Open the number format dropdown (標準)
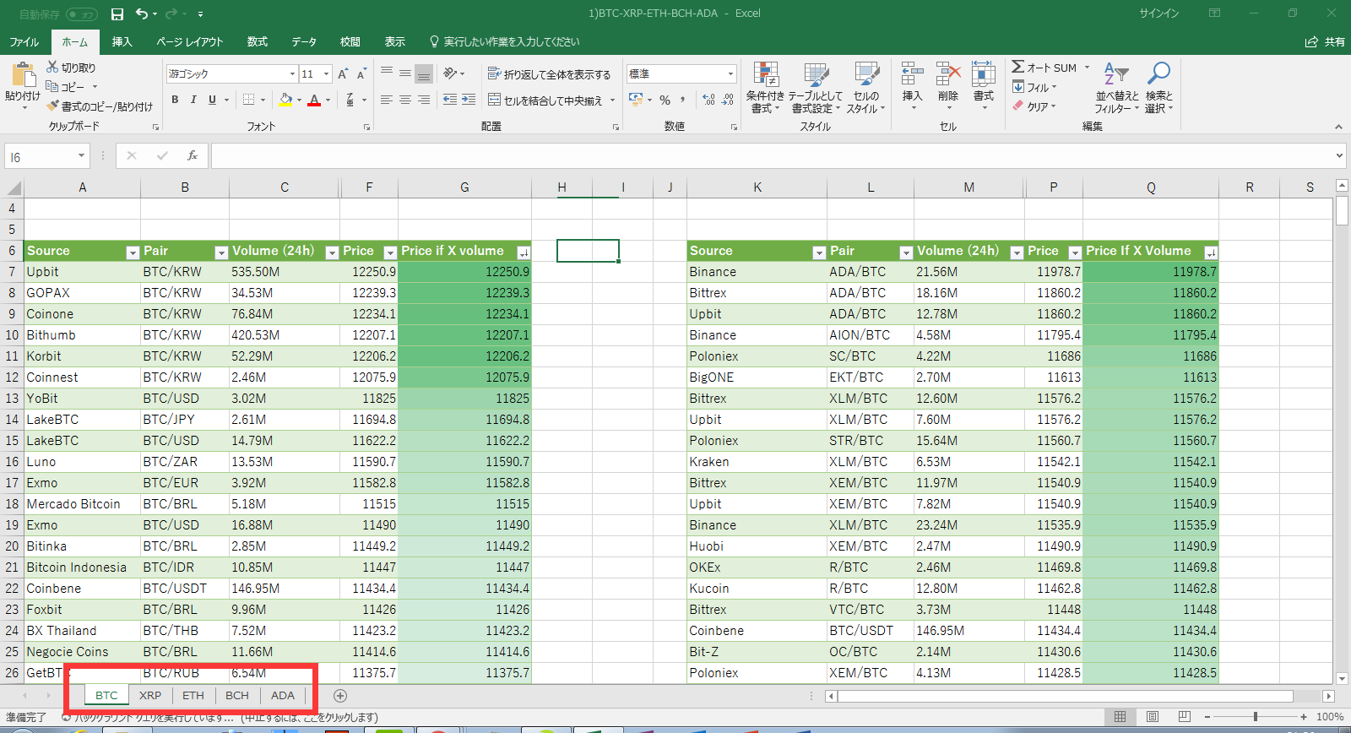 click(730, 74)
